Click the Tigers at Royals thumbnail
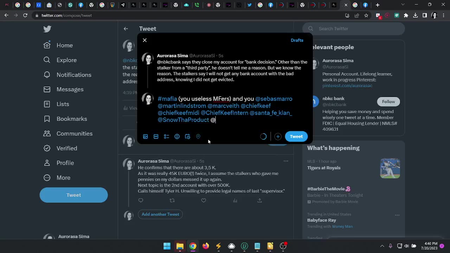450x253 pixels. coord(390,168)
